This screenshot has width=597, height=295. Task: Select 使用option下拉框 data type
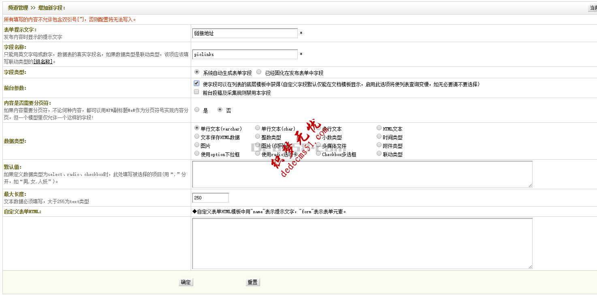[x=197, y=154]
